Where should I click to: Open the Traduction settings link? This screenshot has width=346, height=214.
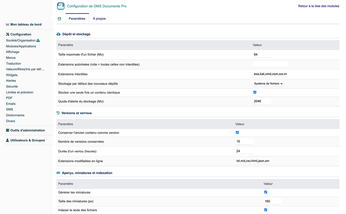(x=14, y=63)
